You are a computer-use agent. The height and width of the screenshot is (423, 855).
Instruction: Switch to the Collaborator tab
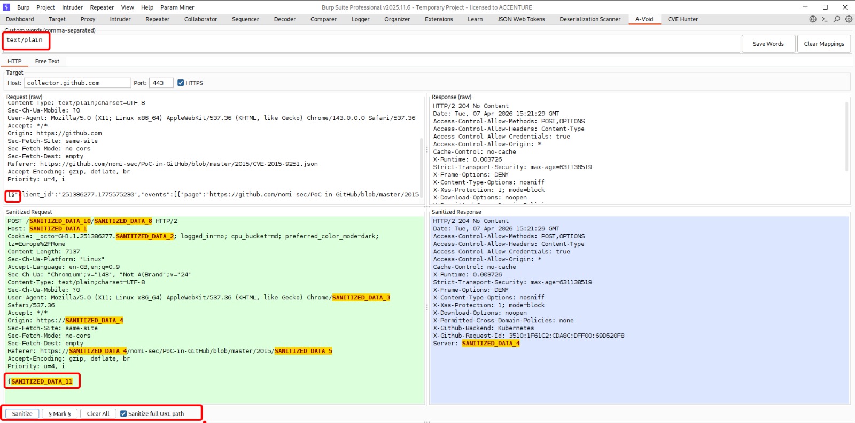coord(200,19)
